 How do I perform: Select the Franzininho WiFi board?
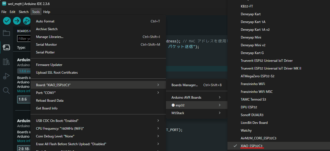(x=279, y=84)
